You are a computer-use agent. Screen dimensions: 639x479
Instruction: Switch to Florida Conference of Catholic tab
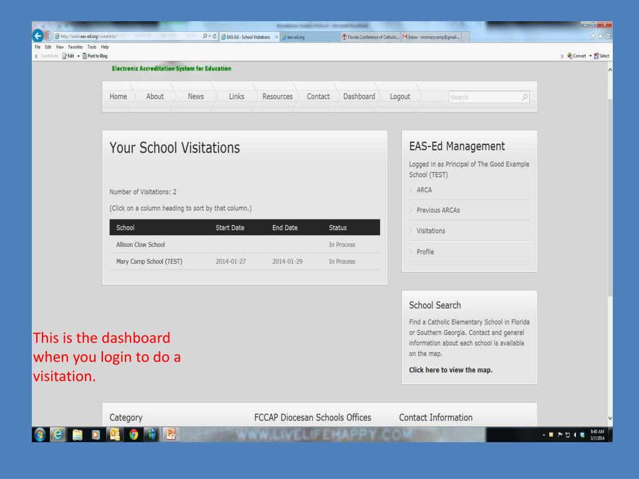coord(371,37)
